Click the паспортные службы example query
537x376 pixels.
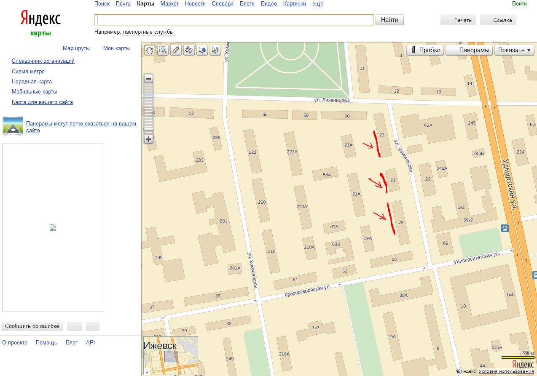point(148,32)
